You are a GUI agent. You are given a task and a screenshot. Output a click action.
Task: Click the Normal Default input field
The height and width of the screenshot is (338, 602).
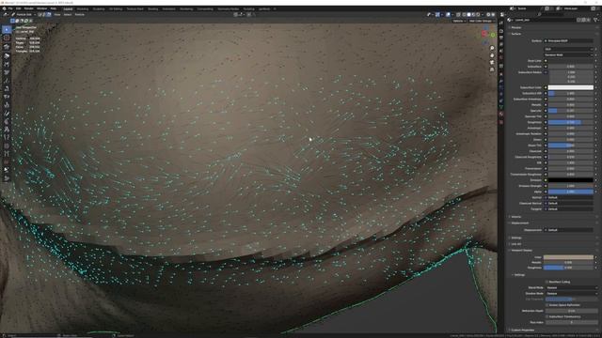click(x=568, y=197)
